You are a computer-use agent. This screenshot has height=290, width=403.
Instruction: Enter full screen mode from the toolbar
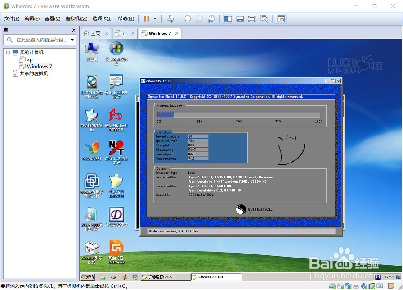[x=252, y=19]
